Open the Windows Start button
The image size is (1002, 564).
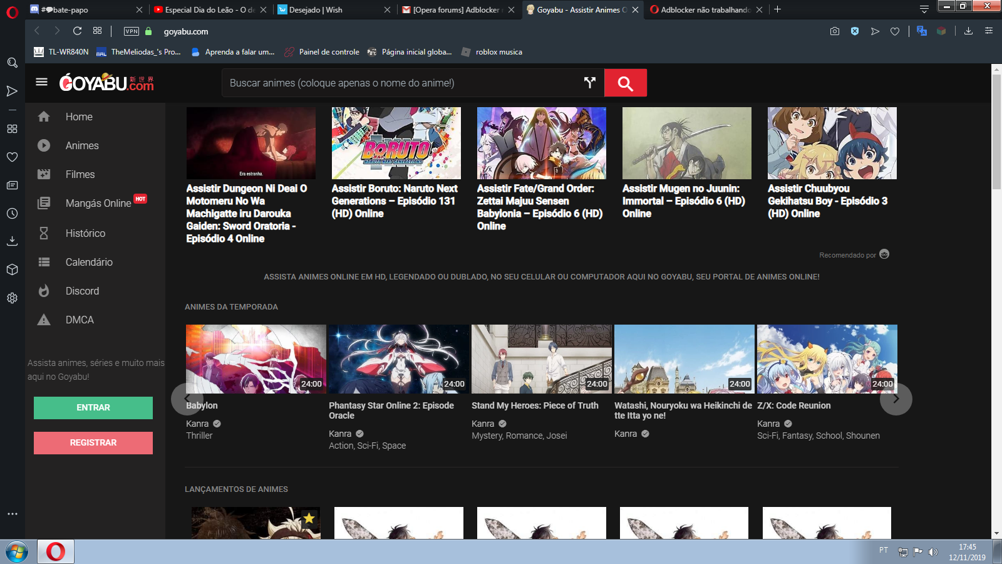17,552
